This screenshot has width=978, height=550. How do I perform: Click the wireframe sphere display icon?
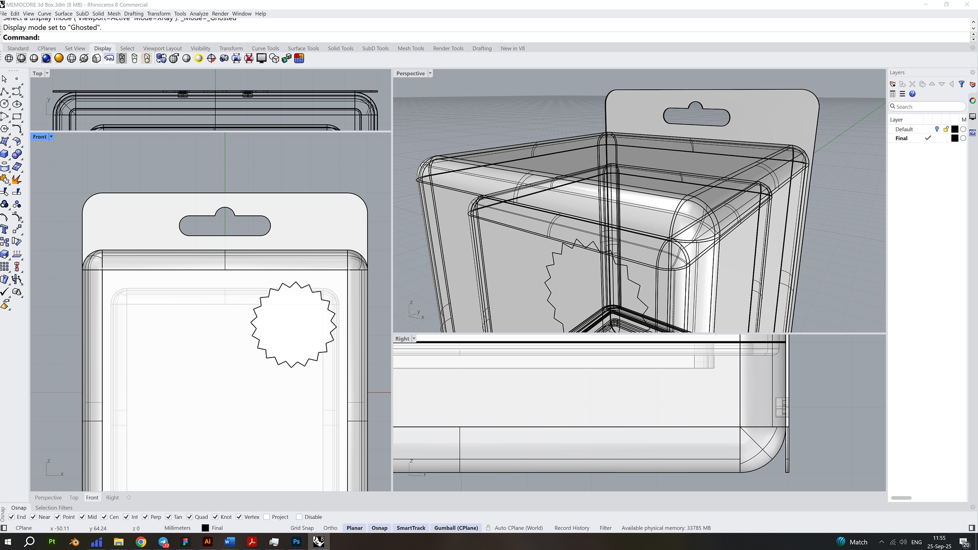point(9,58)
